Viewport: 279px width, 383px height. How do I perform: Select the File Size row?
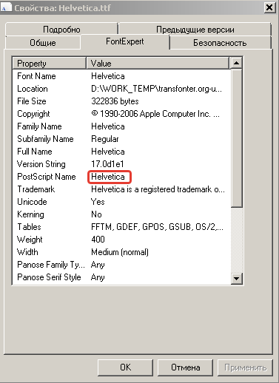[121, 101]
